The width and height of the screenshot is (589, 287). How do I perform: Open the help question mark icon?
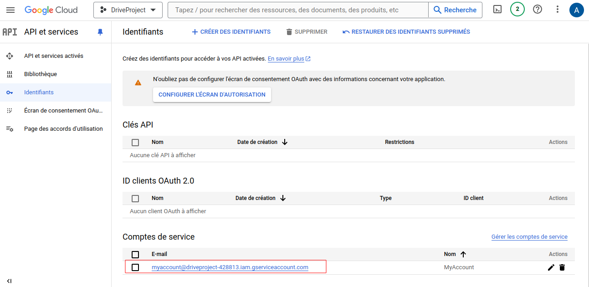[x=538, y=10]
